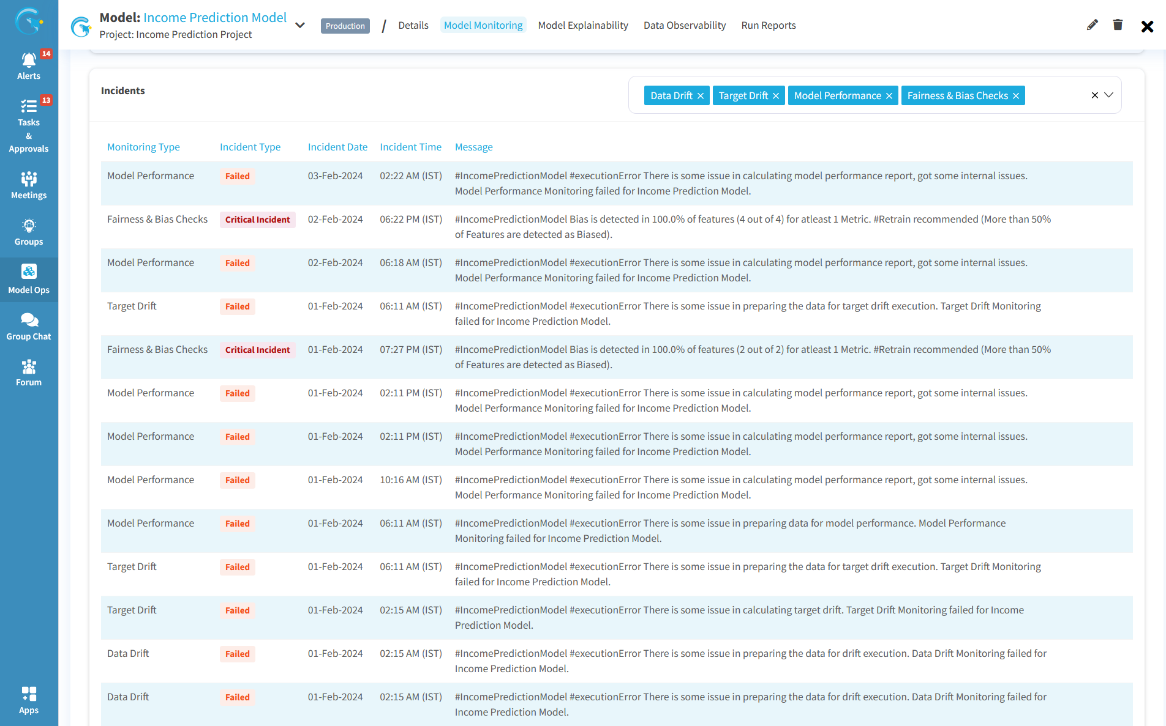The height and width of the screenshot is (726, 1166).
Task: Open the Forum icon in sidebar
Action: coord(29,366)
